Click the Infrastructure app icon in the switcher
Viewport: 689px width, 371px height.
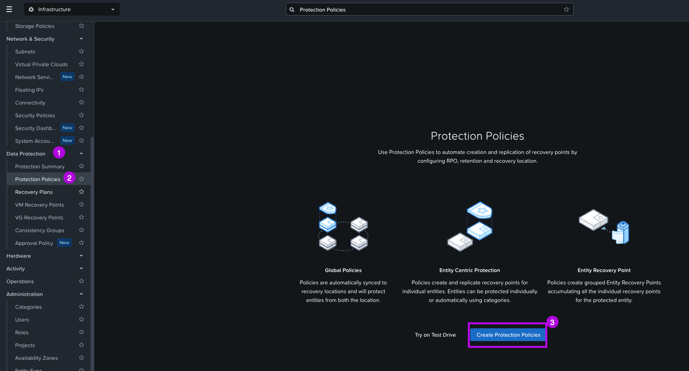(31, 9)
